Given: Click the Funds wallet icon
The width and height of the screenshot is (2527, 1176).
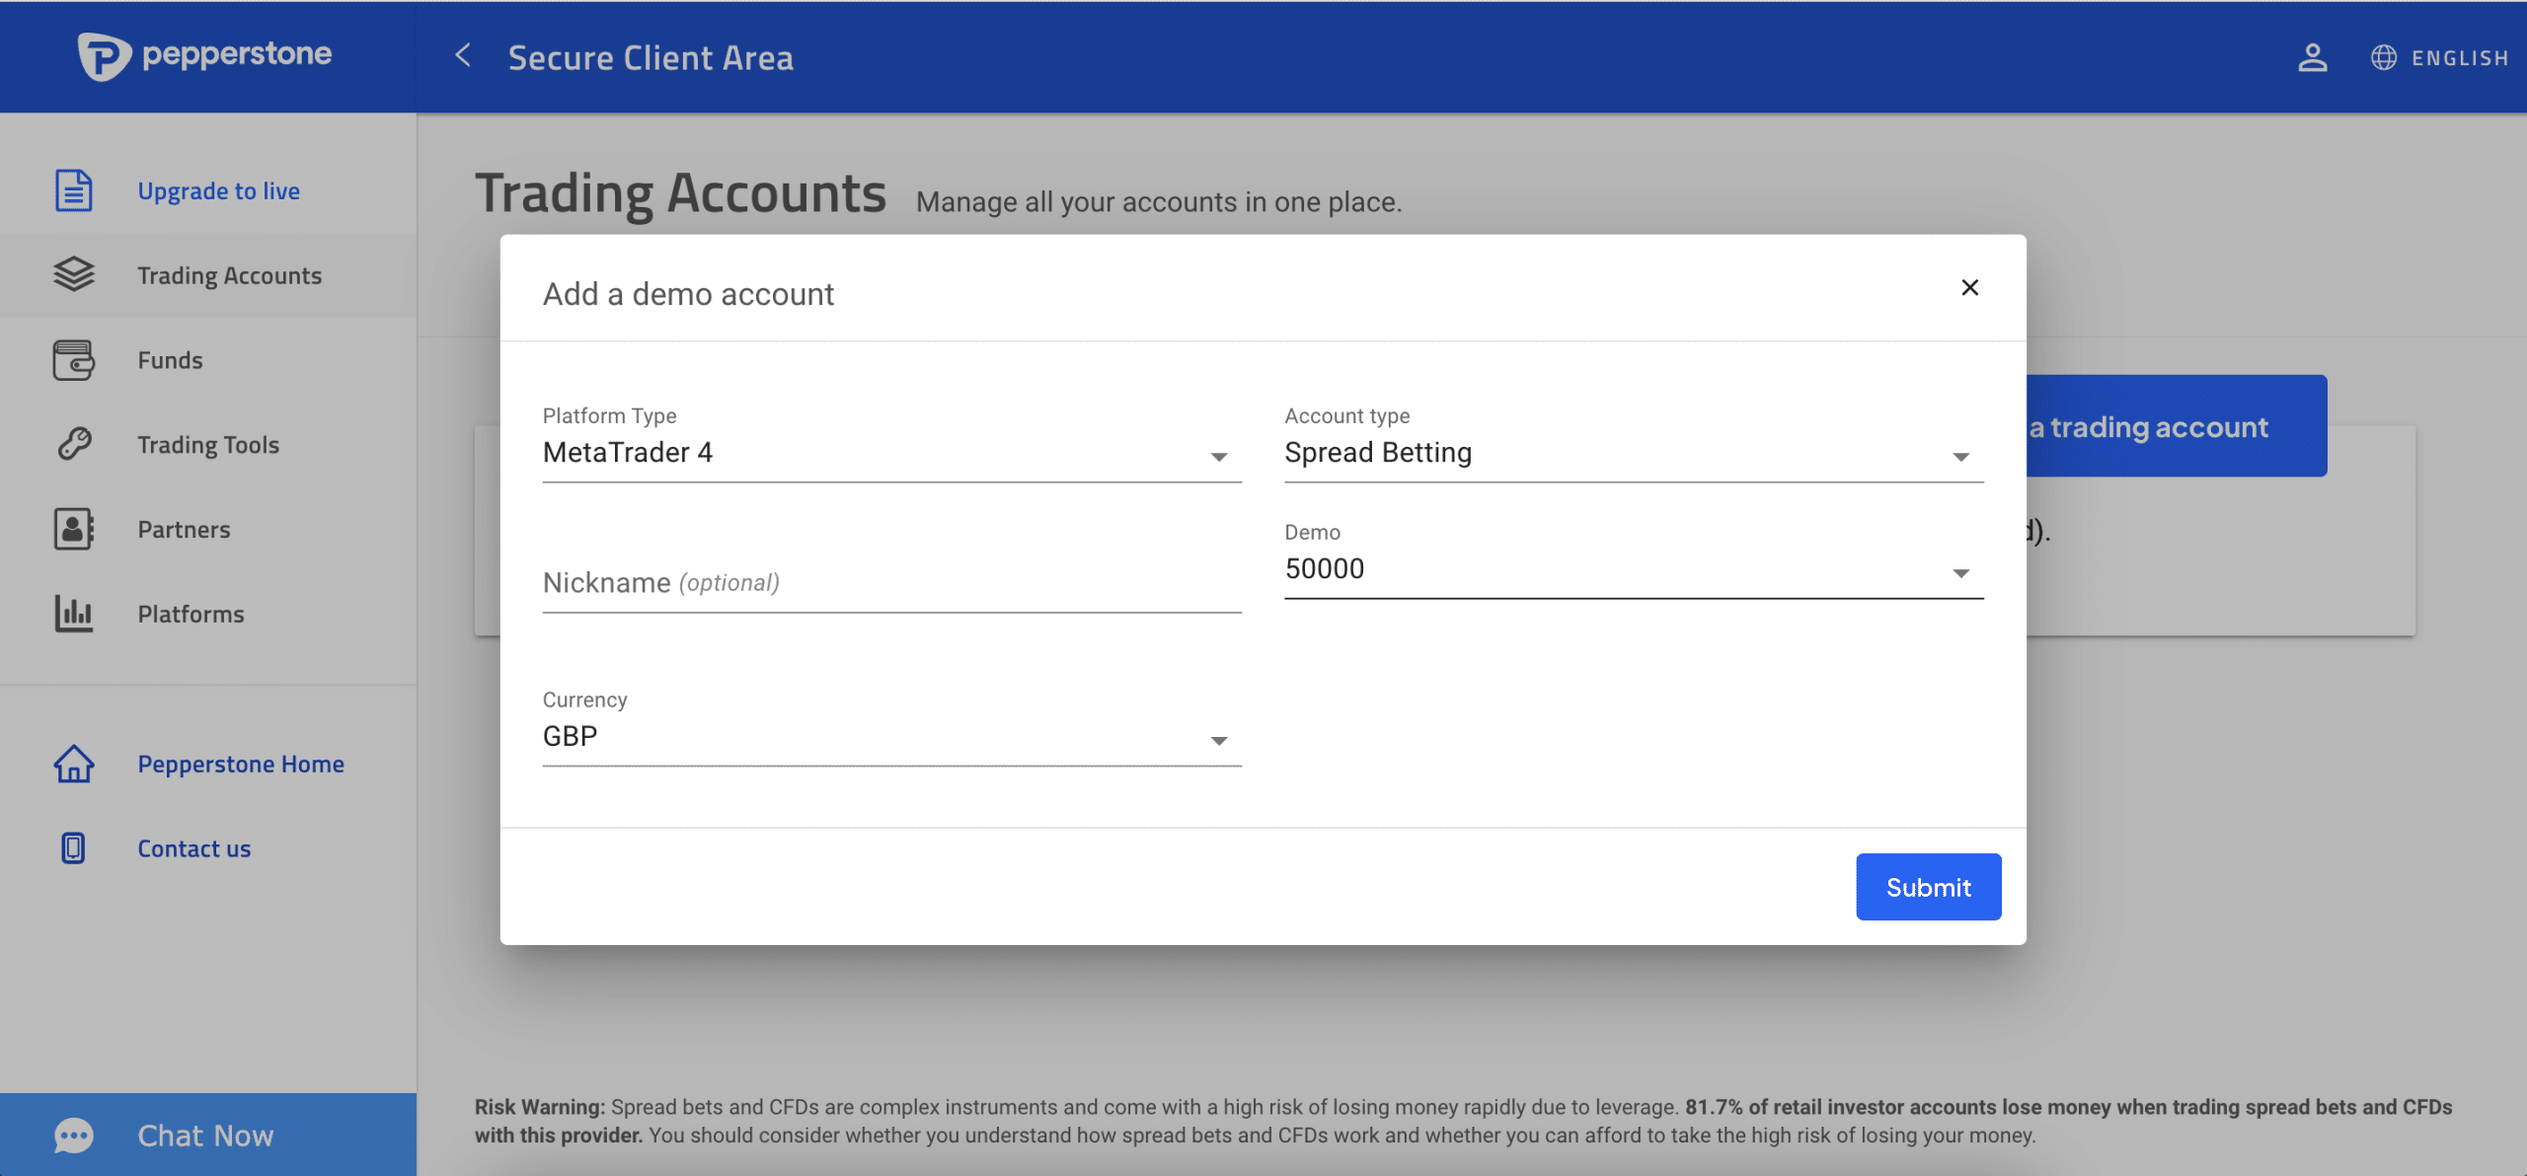Looking at the screenshot, I should click(x=74, y=360).
